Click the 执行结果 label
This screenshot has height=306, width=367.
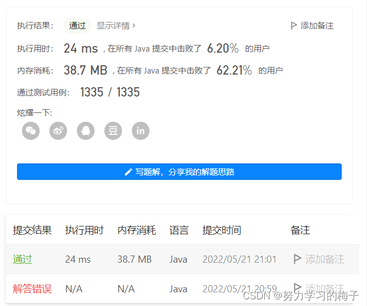tap(35, 25)
